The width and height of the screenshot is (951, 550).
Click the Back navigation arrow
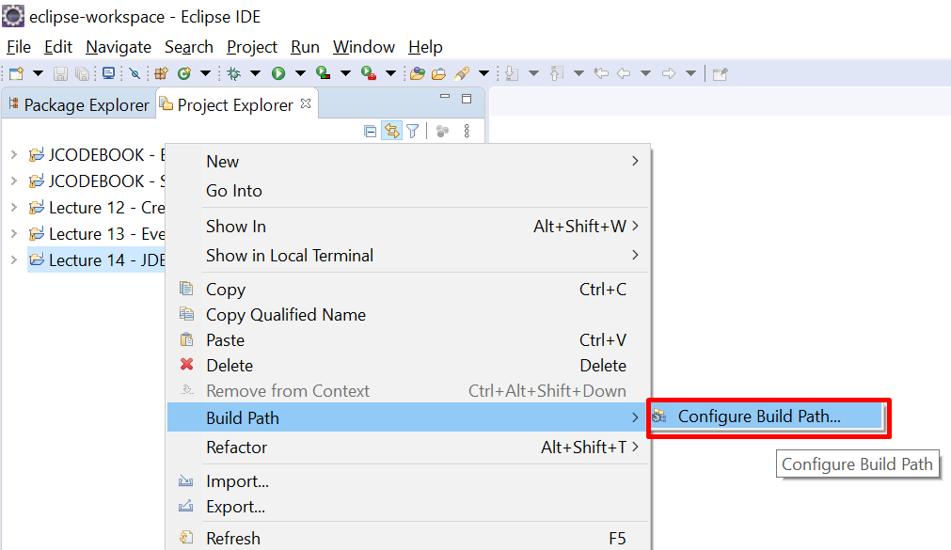pyautogui.click(x=624, y=74)
